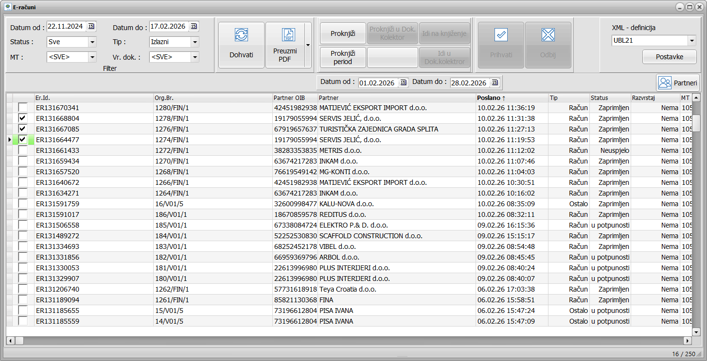The height and width of the screenshot is (361, 707).
Task: Click the Dohvati refresh icon button
Action: (x=241, y=35)
